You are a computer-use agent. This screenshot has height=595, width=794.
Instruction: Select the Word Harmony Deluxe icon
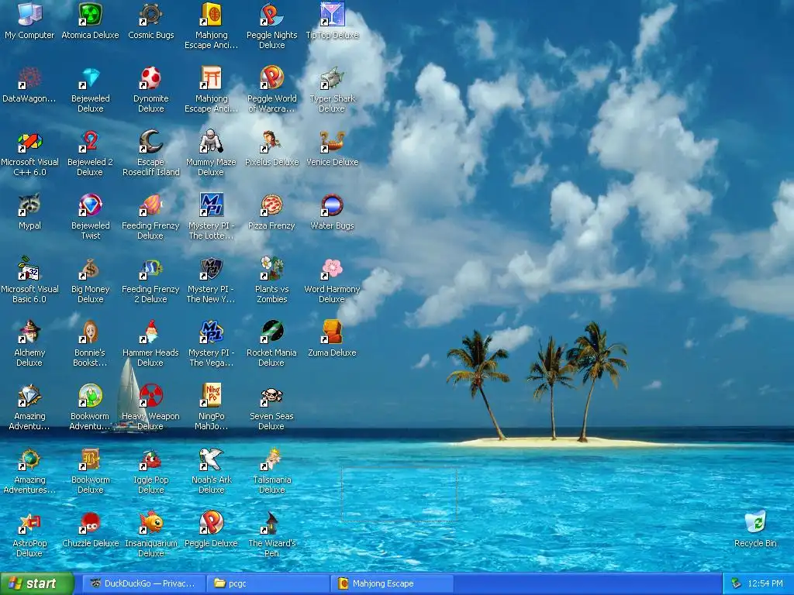coord(332,269)
